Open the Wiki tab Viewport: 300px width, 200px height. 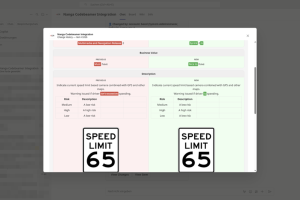(142, 14)
